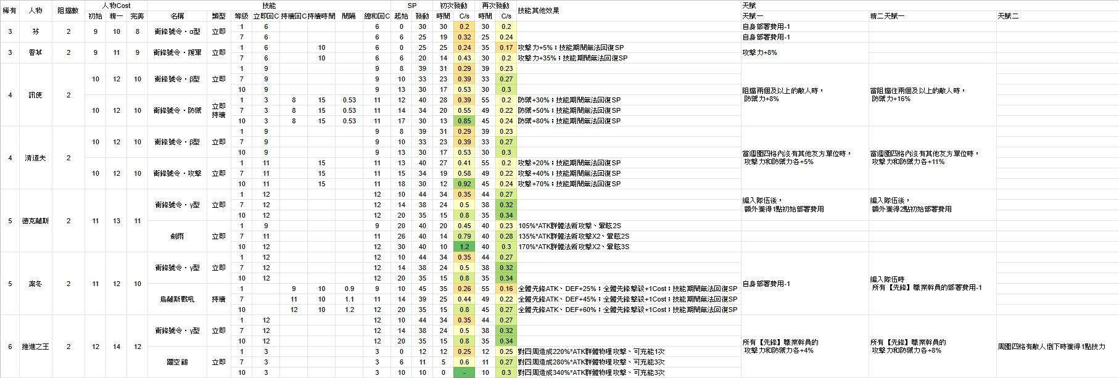This screenshot has width=1119, height=378.
Task: Click the 人物Cost group header
Action: tap(116, 6)
